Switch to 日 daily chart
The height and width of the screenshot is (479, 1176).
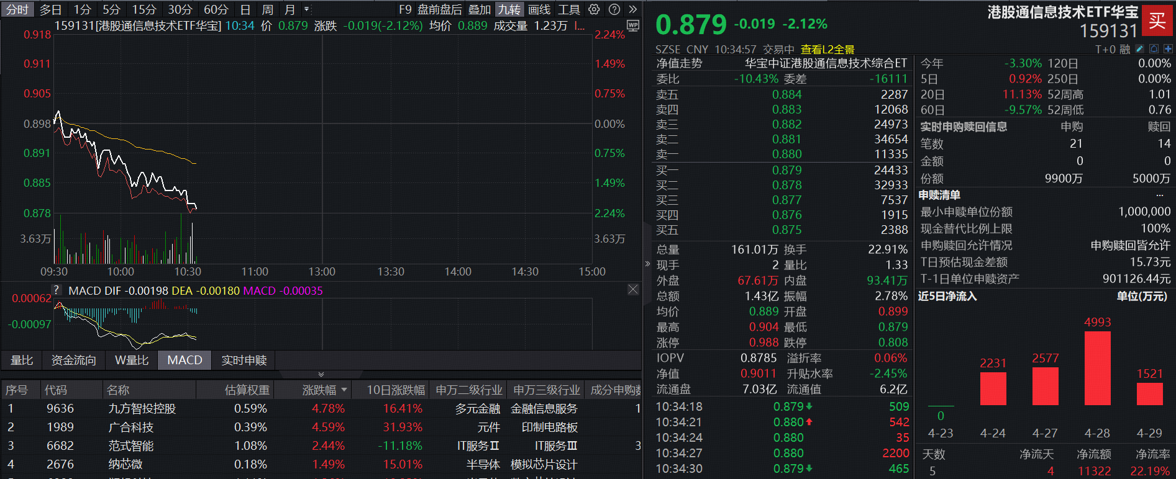click(245, 9)
